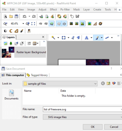The image size is (122, 131).
Task: Toggle the highlighted double-arrow button
Action: click(64, 24)
